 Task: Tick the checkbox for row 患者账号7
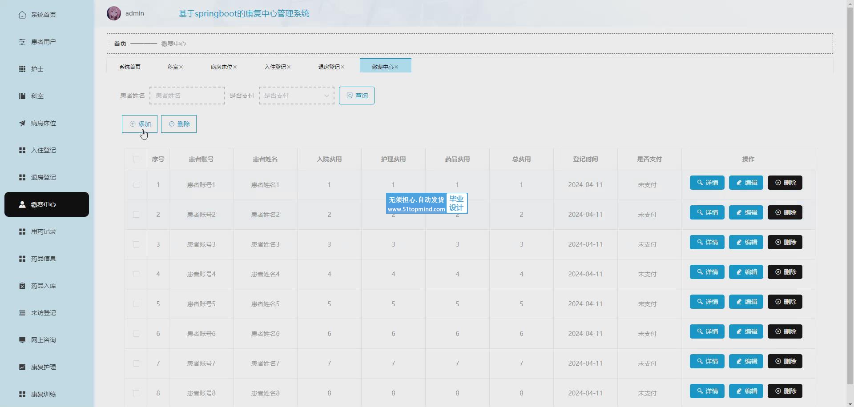[x=136, y=363]
